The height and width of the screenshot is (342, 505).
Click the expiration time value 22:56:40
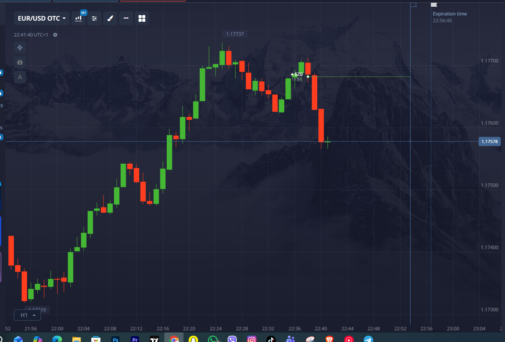(x=442, y=21)
